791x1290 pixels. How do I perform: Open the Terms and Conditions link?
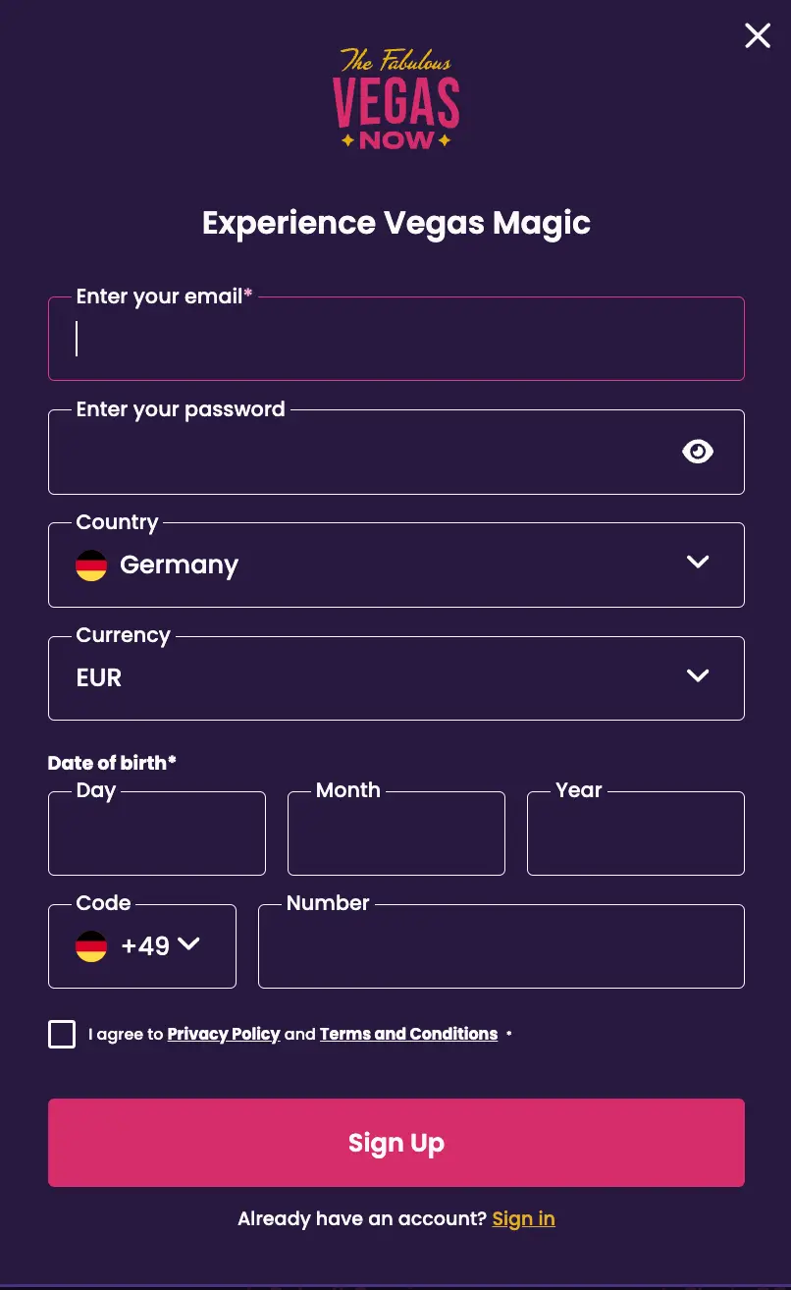tap(408, 1034)
